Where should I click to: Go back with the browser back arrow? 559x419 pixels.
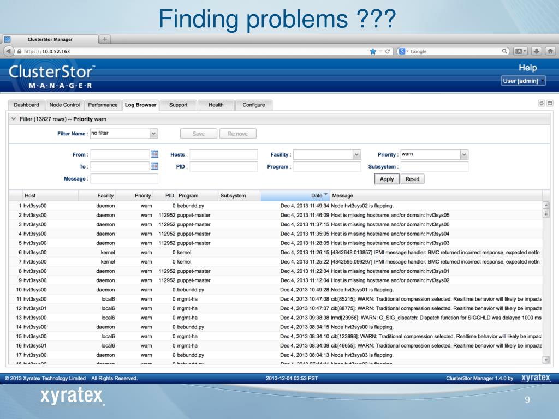click(x=9, y=51)
